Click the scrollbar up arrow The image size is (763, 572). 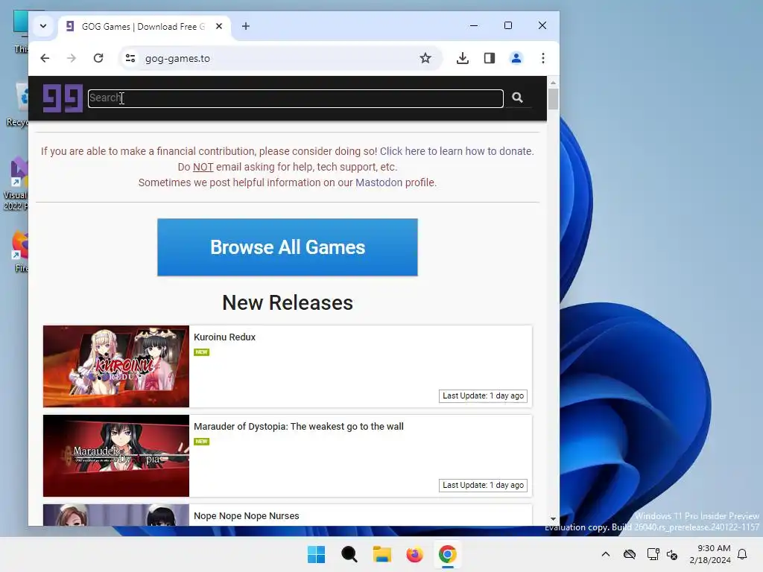(553, 83)
